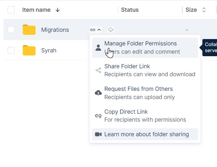The height and width of the screenshot is (167, 217).
Task: Toggle the select-all checkbox in header
Action: point(11,10)
